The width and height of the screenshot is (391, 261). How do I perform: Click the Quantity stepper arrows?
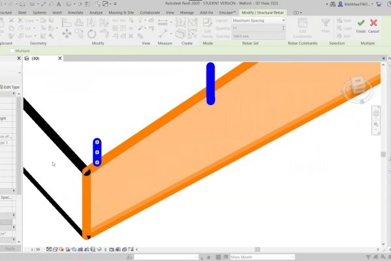[x=283, y=29]
